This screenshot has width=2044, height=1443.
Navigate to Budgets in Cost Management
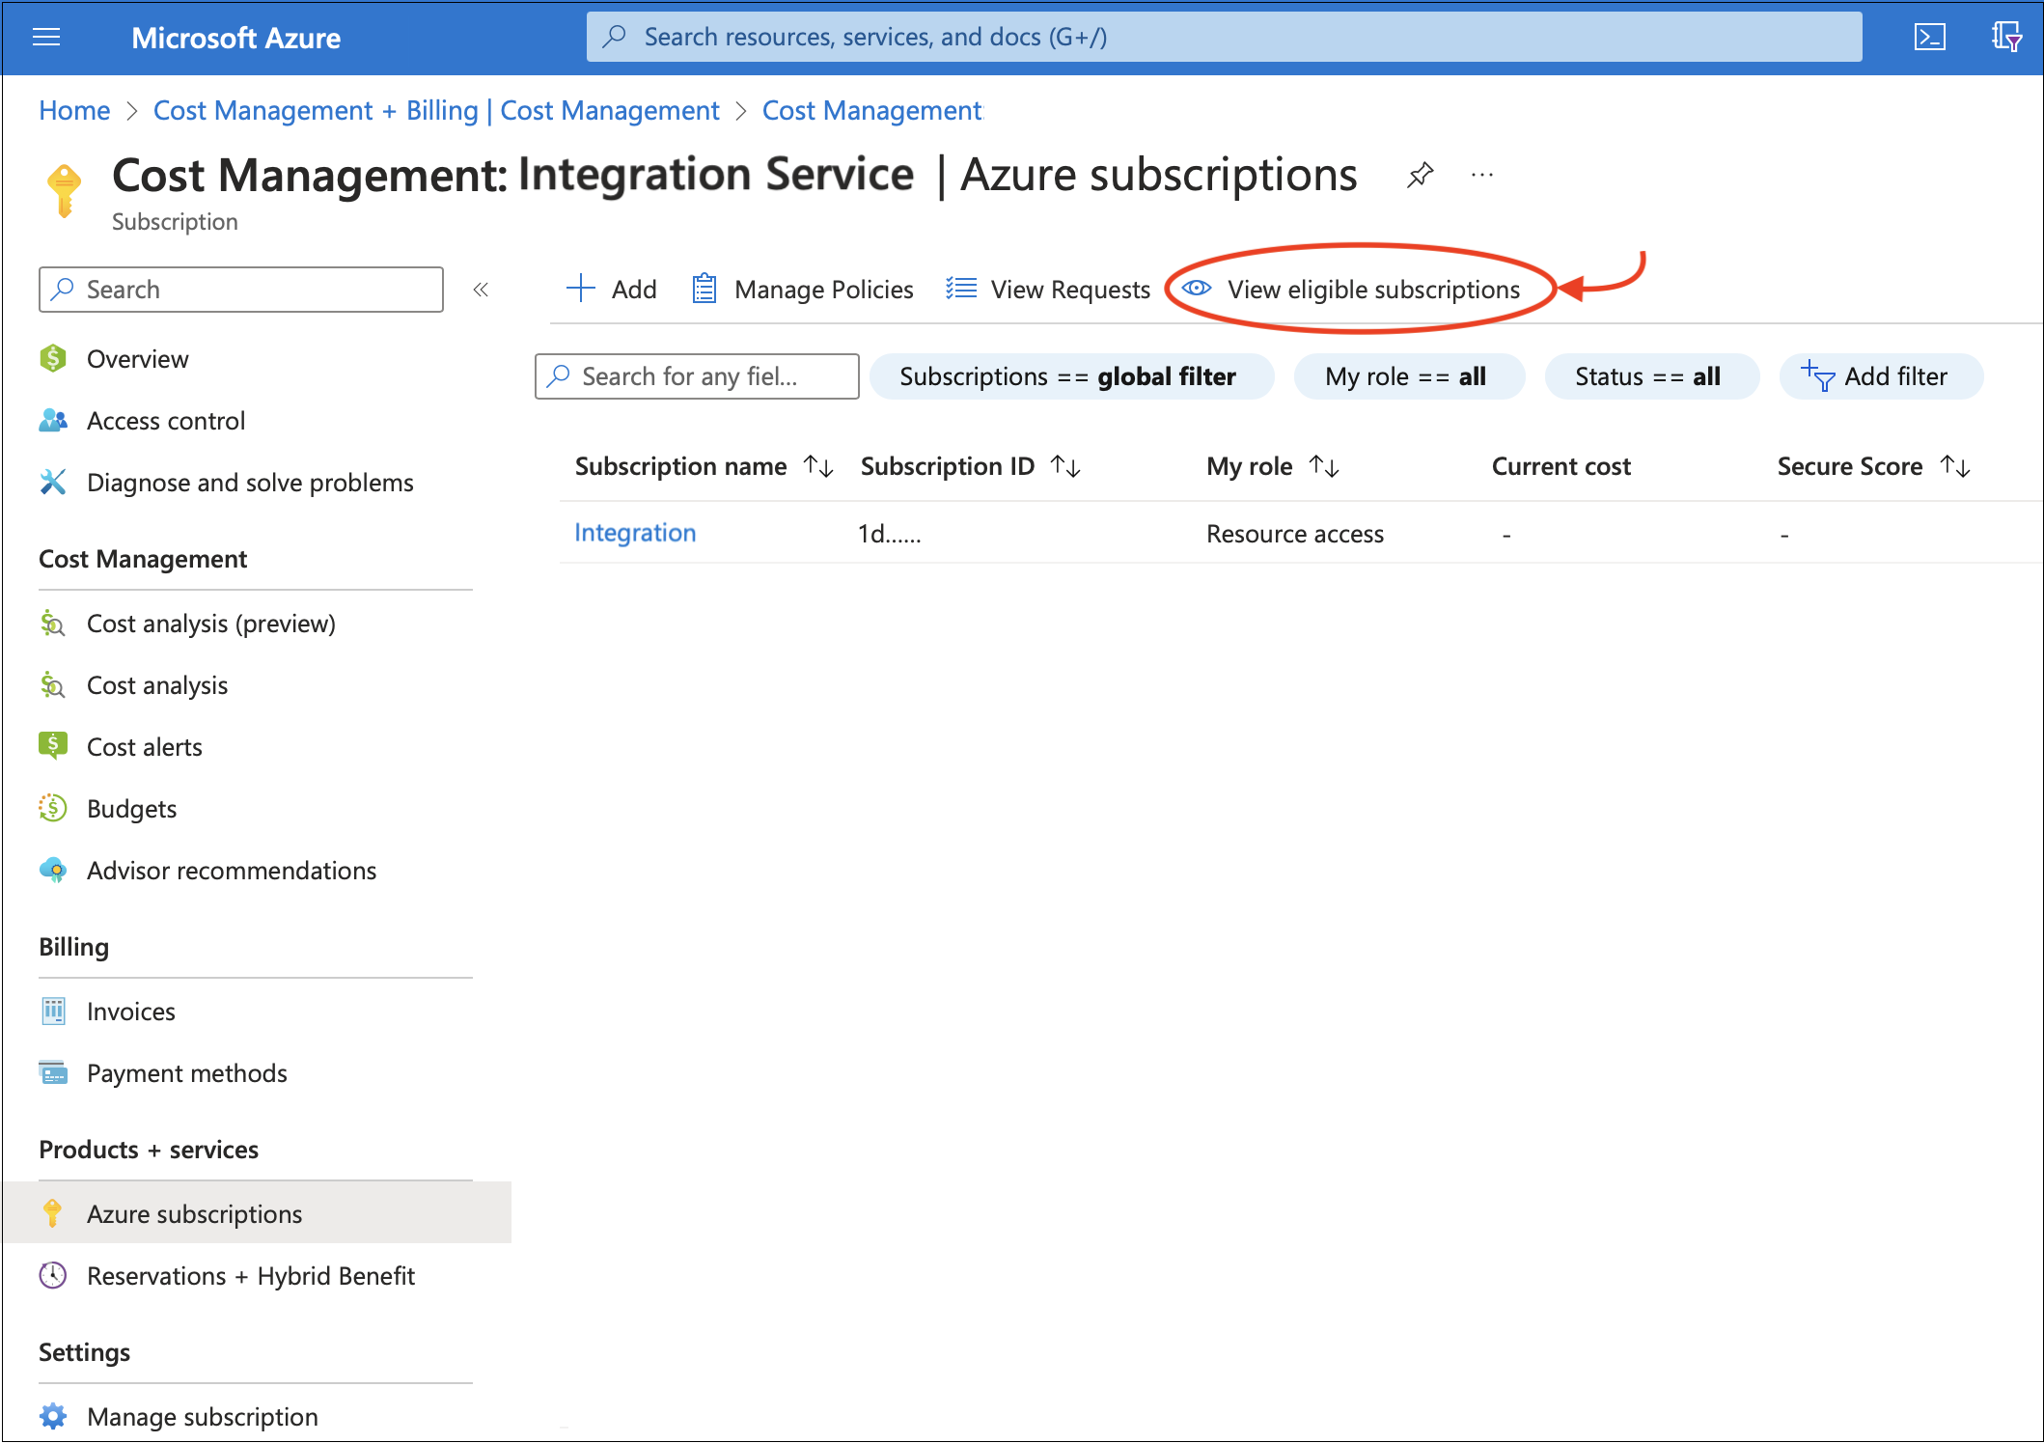pos(131,807)
